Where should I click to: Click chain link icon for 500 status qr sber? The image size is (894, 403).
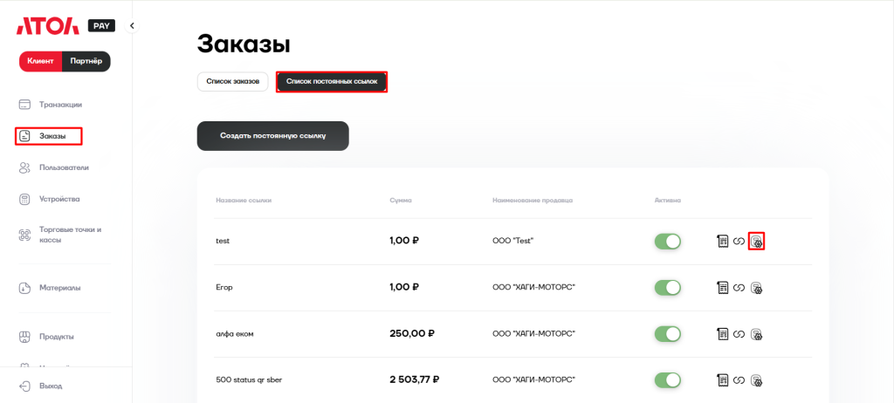[x=739, y=379]
